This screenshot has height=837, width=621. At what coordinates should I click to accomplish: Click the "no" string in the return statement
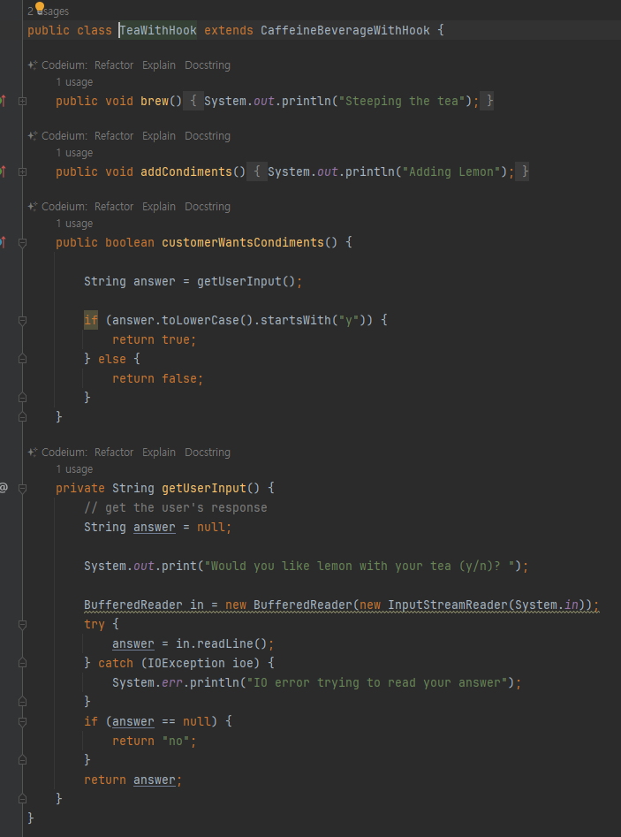click(176, 741)
